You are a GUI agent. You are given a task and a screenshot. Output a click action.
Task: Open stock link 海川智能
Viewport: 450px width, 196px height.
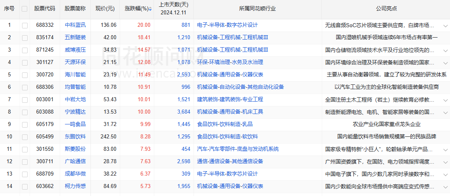click(x=75, y=74)
